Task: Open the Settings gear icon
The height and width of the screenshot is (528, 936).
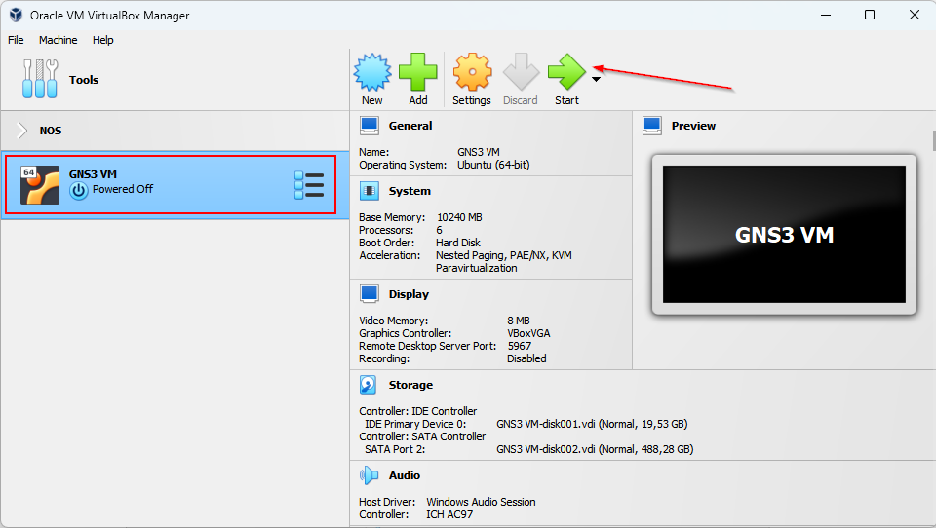Action: pyautogui.click(x=472, y=73)
